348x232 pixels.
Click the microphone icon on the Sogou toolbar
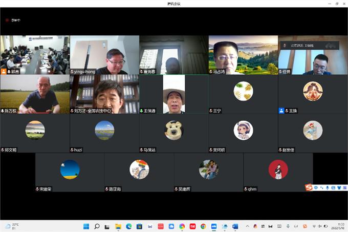pos(327,187)
